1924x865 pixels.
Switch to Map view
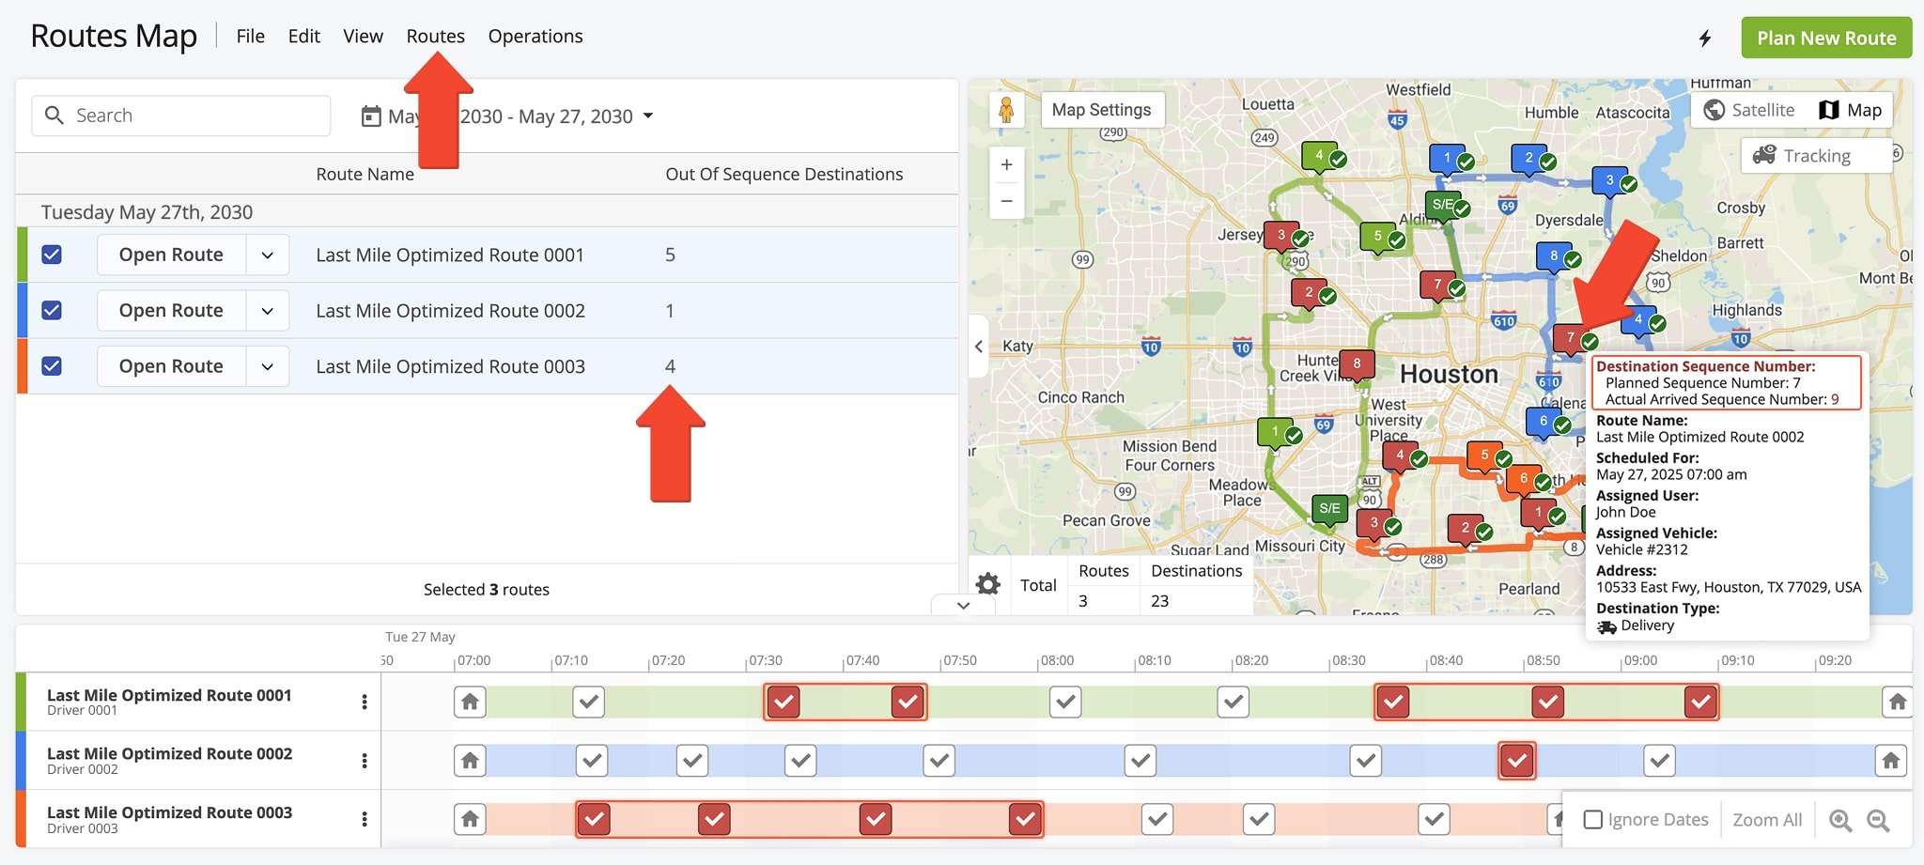(x=1850, y=110)
